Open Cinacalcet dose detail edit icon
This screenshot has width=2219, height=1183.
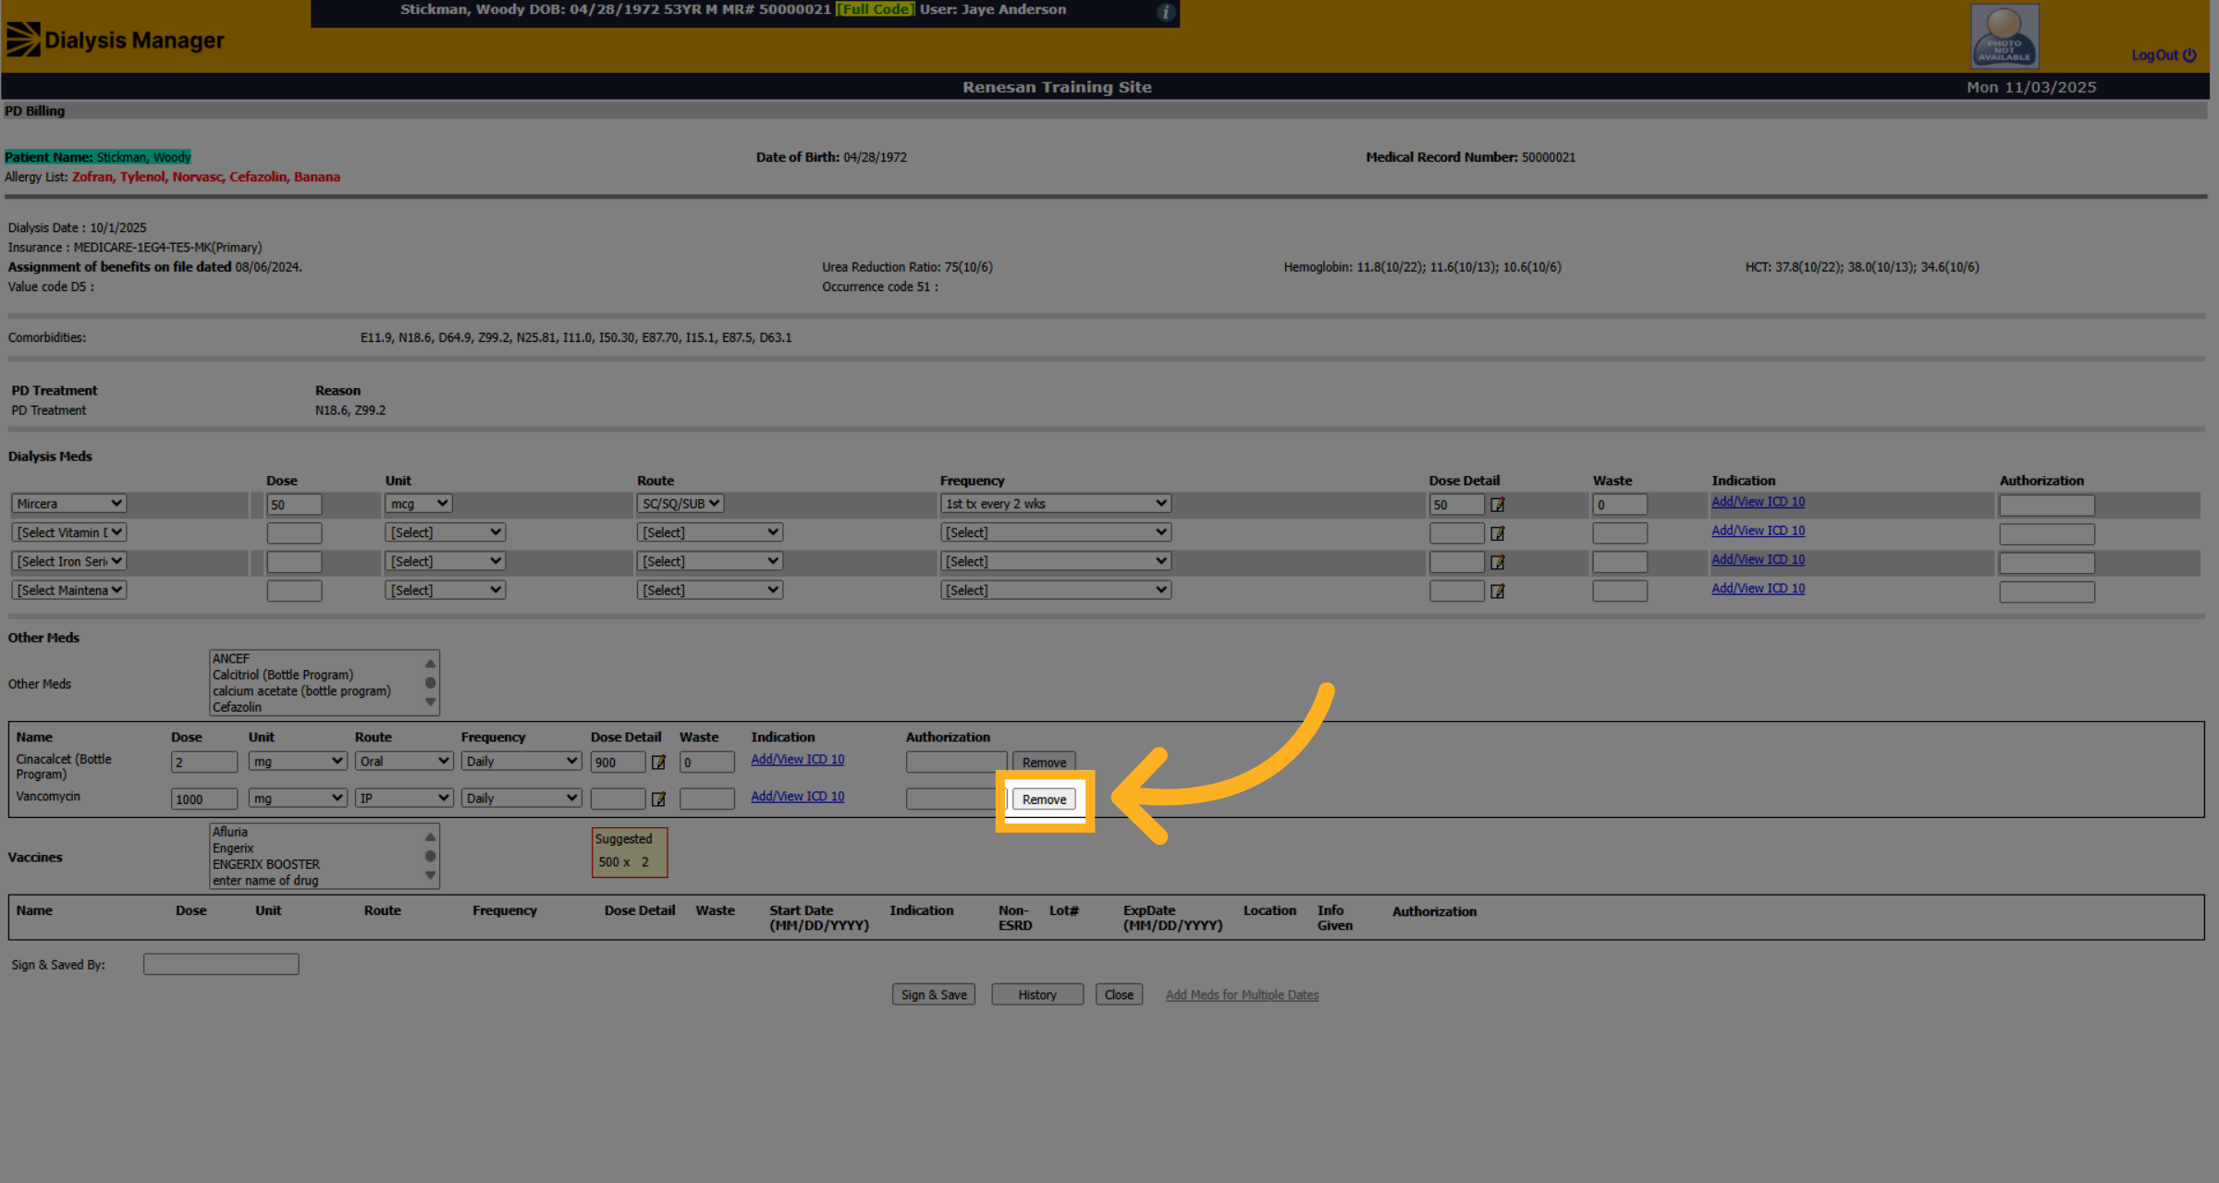pos(658,762)
